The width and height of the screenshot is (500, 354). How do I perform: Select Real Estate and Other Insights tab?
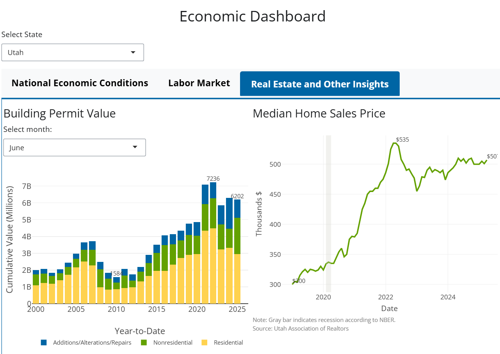pos(320,84)
